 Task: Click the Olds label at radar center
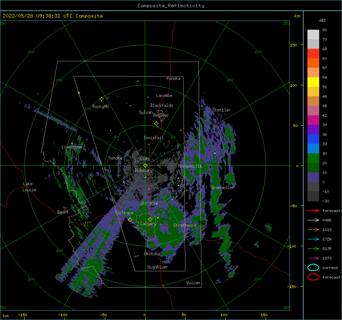[x=145, y=159]
